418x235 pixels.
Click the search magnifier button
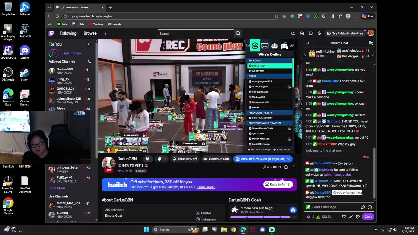coord(238,33)
